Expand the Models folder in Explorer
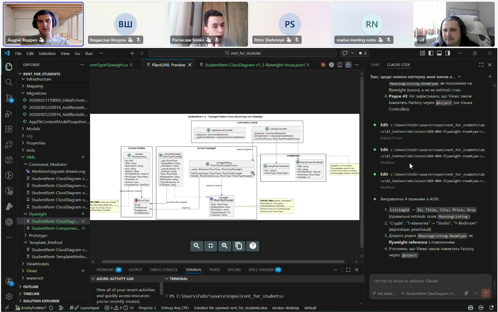 pos(33,129)
